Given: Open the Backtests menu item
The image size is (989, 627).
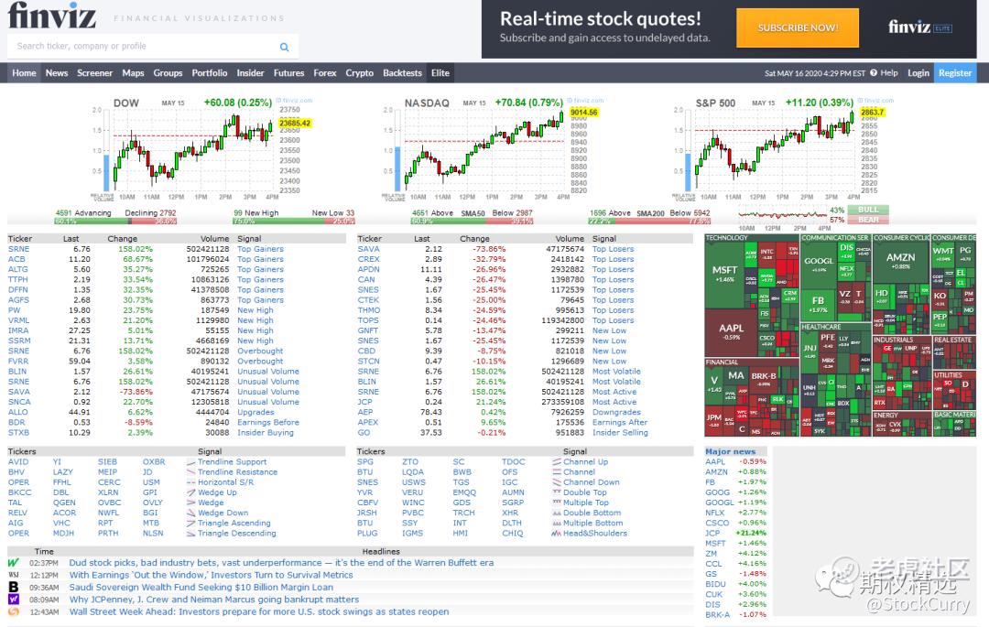Looking at the screenshot, I should (x=402, y=73).
